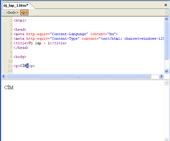Screen dimensions: 170x141
Task: Close the új_lap_1.htm document
Action: pyautogui.click(x=166, y=5)
